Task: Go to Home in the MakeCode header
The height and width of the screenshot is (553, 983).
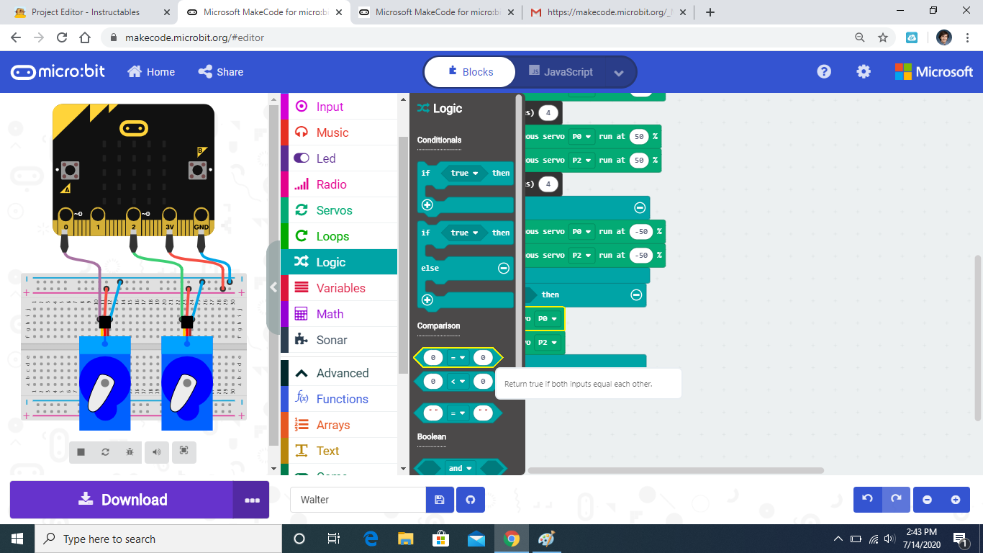Action: click(151, 72)
